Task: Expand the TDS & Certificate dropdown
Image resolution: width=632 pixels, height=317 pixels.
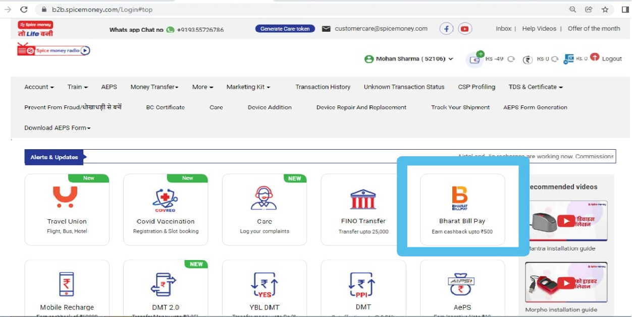Action: tap(536, 87)
